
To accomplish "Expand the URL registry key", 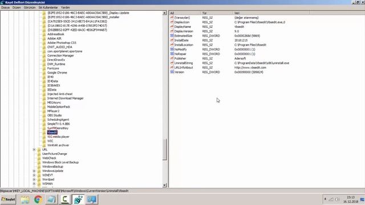I will point(34,149).
